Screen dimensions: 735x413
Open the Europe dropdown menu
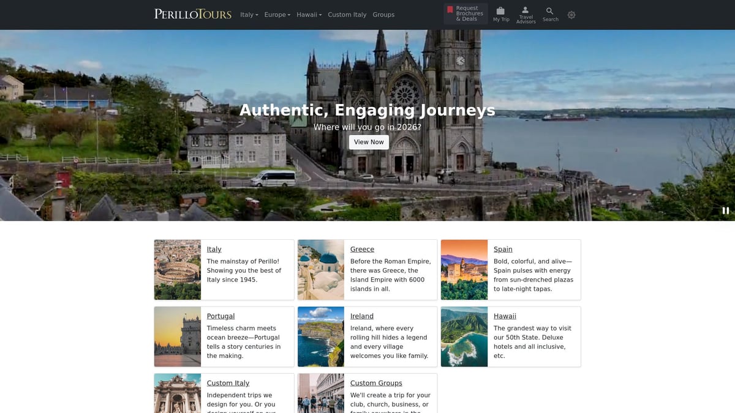tap(277, 14)
